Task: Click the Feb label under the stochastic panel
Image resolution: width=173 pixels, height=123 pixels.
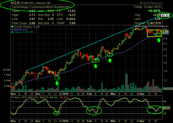Action: 89,121
